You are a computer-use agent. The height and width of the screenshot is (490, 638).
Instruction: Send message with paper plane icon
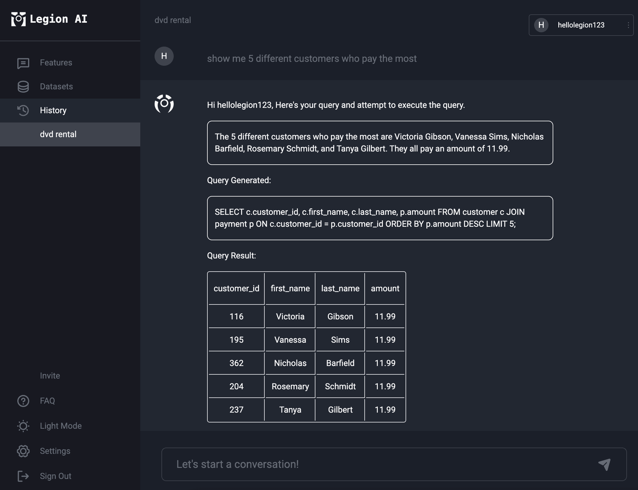click(x=605, y=464)
